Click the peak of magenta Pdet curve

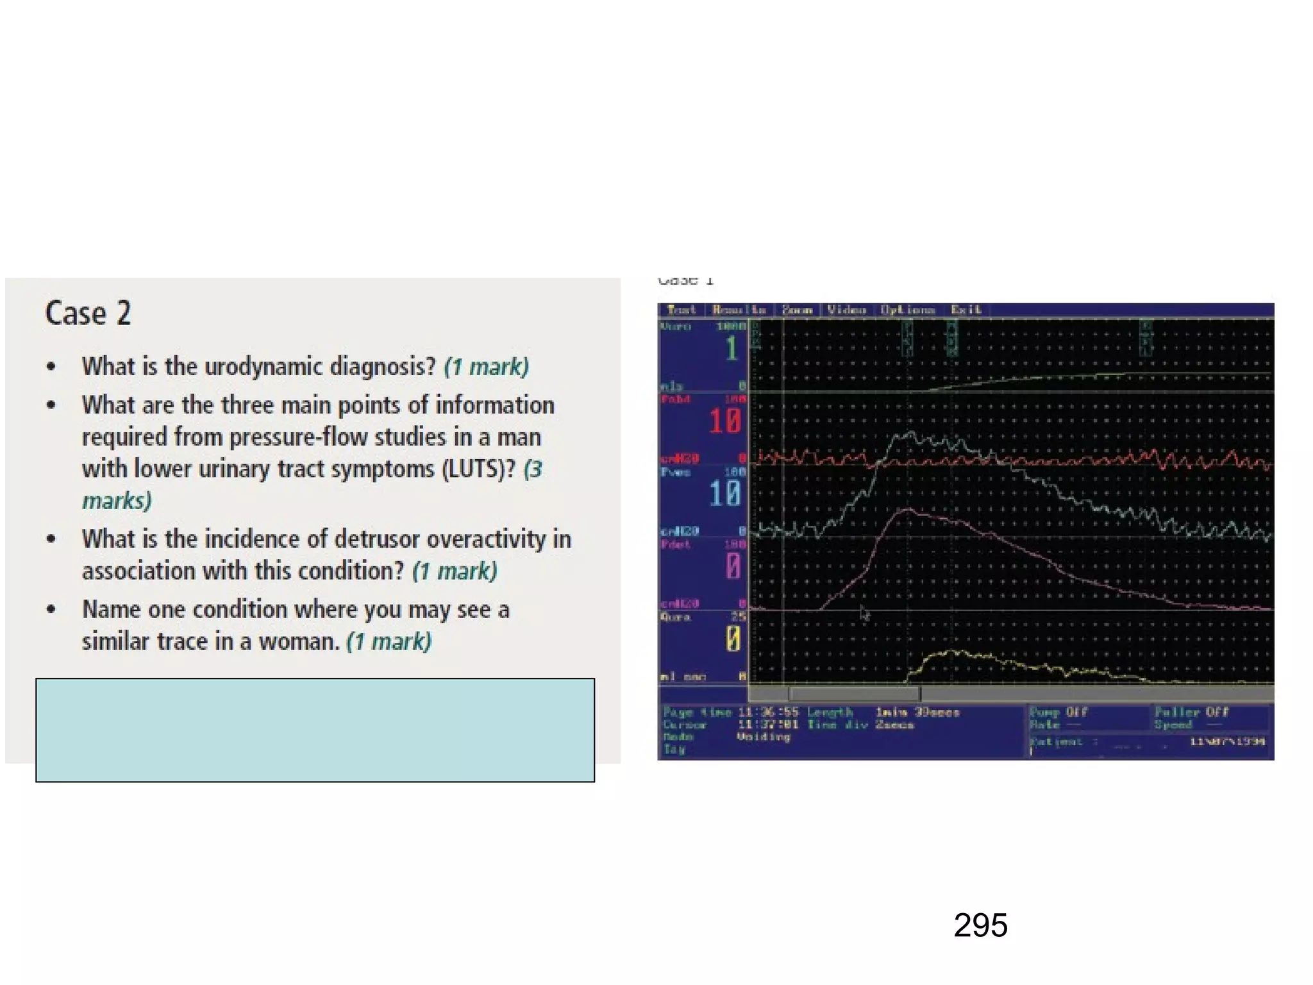pos(907,510)
